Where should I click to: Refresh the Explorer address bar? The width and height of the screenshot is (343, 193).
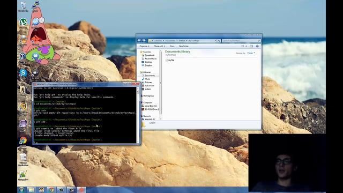point(219,41)
